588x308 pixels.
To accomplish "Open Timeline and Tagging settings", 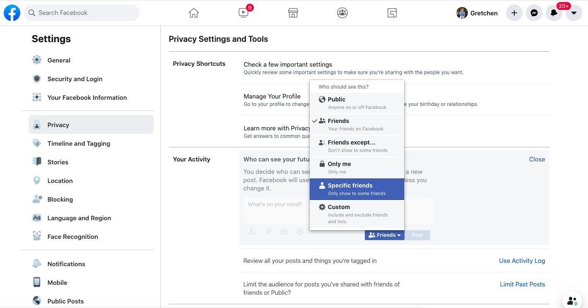I will [91, 143].
